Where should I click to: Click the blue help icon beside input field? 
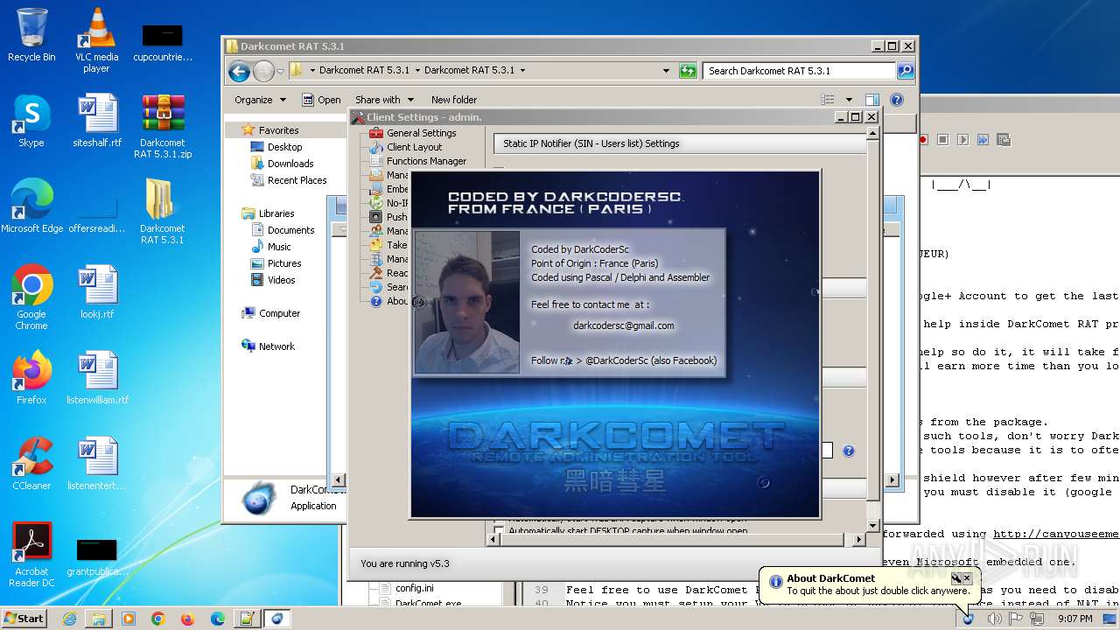tap(848, 451)
